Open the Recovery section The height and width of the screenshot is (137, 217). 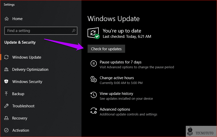20,118
